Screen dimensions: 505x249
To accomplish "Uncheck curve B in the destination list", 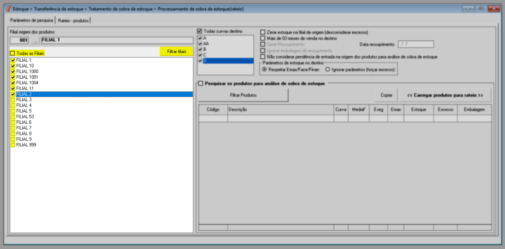I will point(200,49).
